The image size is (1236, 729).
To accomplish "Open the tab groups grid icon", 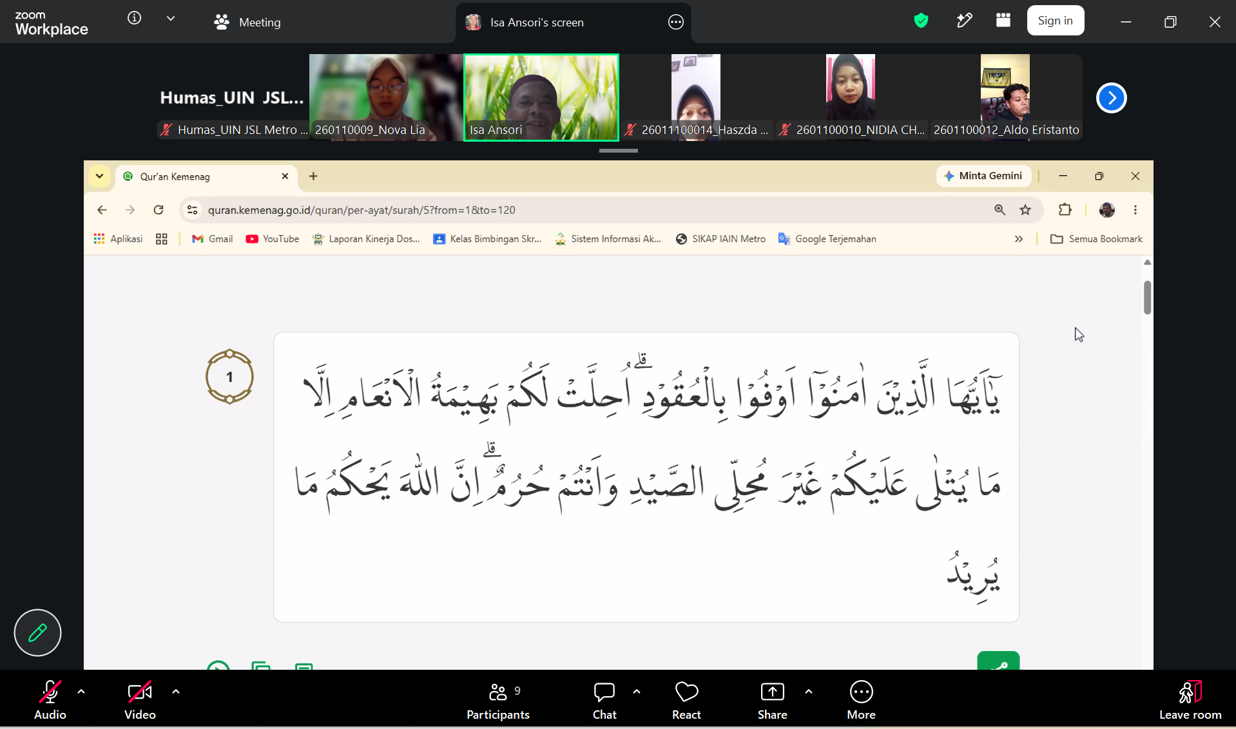I will [162, 239].
